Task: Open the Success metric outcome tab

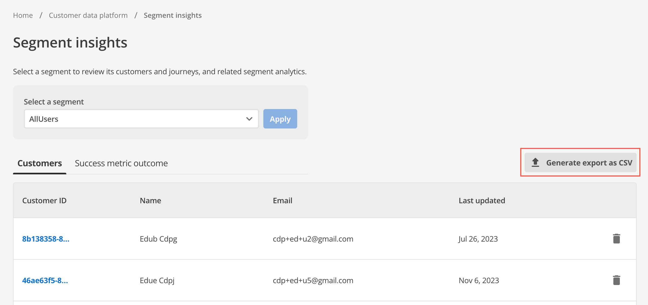Action: point(121,163)
